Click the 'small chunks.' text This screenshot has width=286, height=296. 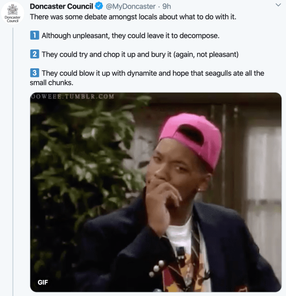(x=51, y=83)
